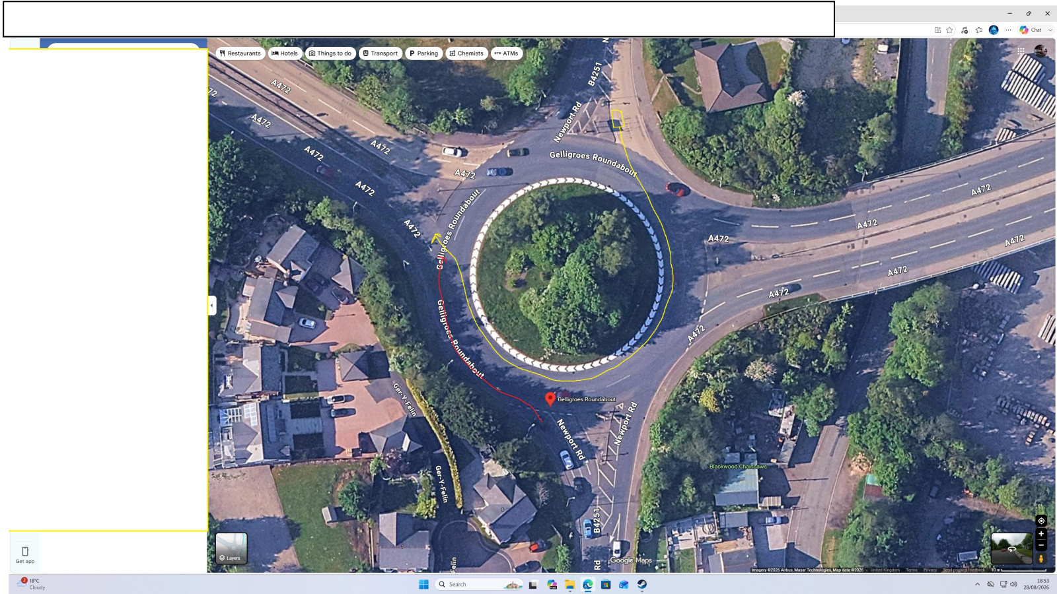The height and width of the screenshot is (594, 1057).
Task: Open the Google account avatar
Action: [1040, 51]
